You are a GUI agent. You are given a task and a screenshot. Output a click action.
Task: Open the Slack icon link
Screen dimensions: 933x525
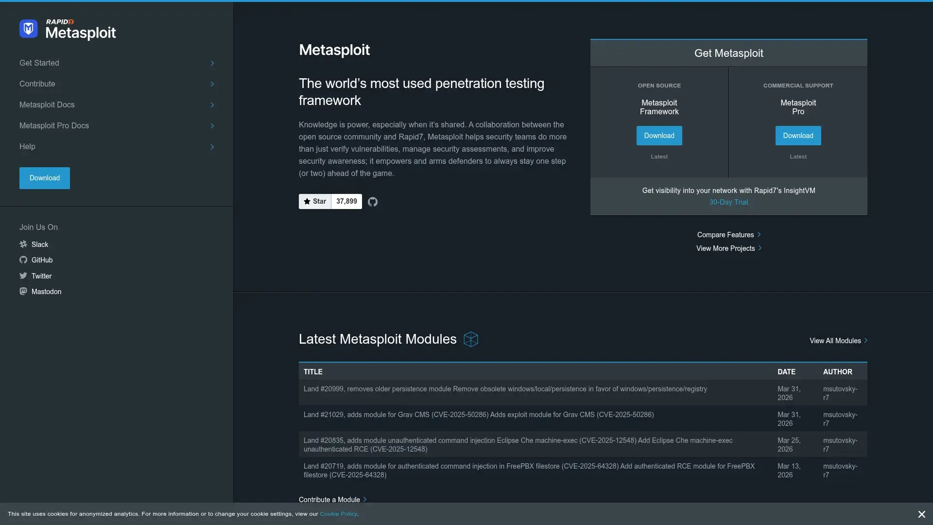23,245
